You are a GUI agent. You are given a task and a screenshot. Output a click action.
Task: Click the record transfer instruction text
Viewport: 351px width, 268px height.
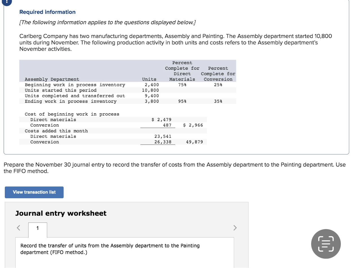pyautogui.click(x=110, y=249)
